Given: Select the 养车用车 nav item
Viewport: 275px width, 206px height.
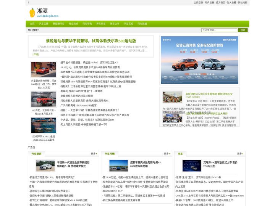Looking at the screenshot, I should (101, 24).
